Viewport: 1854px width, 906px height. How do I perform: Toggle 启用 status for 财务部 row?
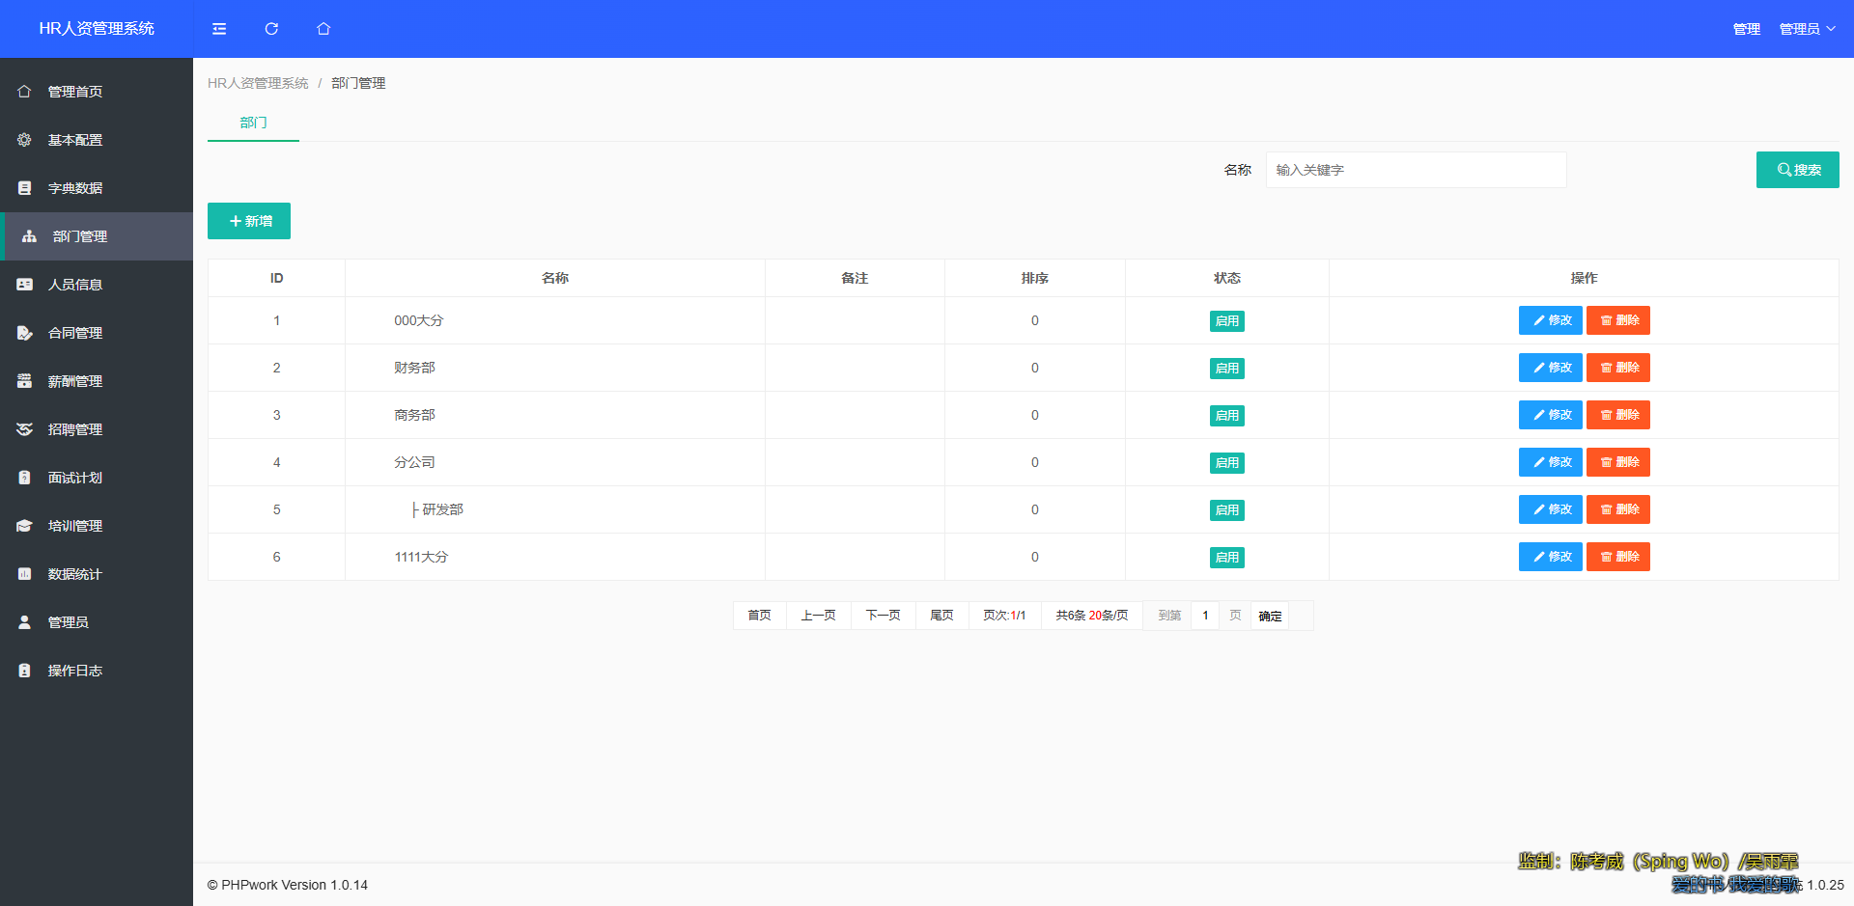pyautogui.click(x=1226, y=369)
